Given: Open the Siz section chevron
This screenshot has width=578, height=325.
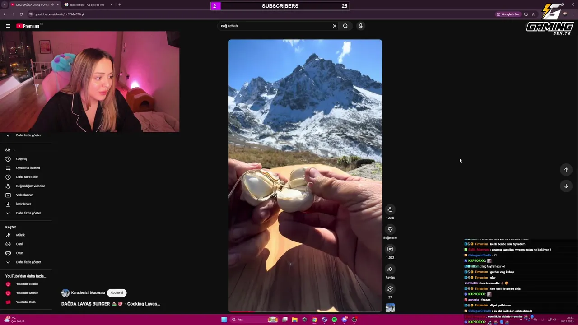Looking at the screenshot, I should point(14,150).
